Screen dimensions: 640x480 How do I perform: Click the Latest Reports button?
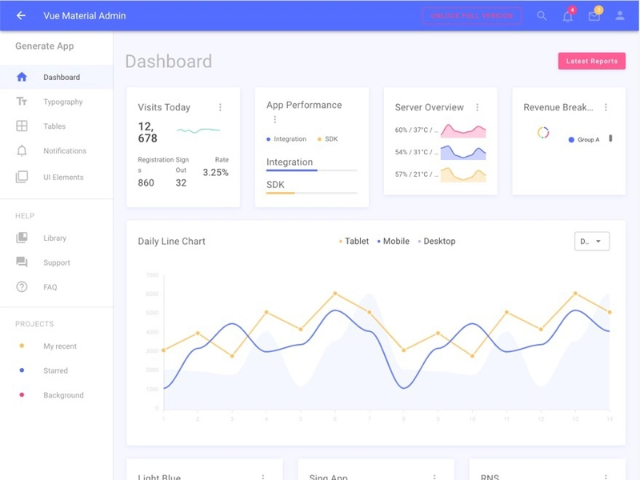(592, 61)
